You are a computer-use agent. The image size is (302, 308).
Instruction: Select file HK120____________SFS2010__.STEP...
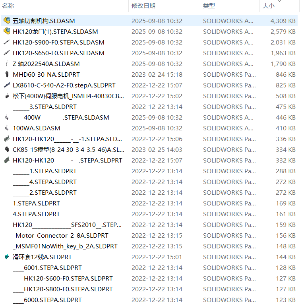point(67,225)
